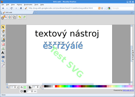This screenshot has width=135, height=97.
Task: Step the zoom level spinner
Action: (15, 87)
